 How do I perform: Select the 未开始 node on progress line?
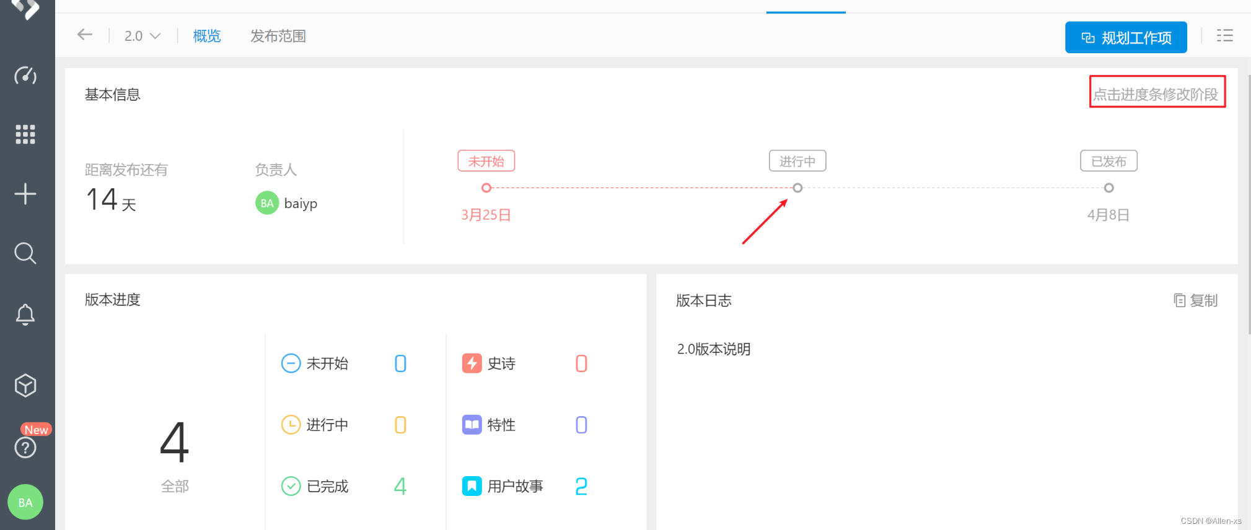click(x=486, y=188)
